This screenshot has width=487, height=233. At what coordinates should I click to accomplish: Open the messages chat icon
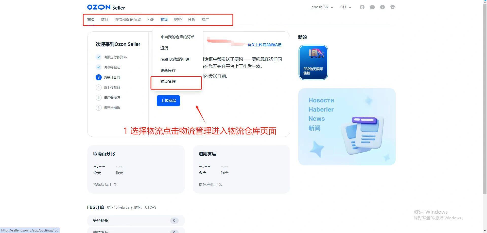pos(372,7)
